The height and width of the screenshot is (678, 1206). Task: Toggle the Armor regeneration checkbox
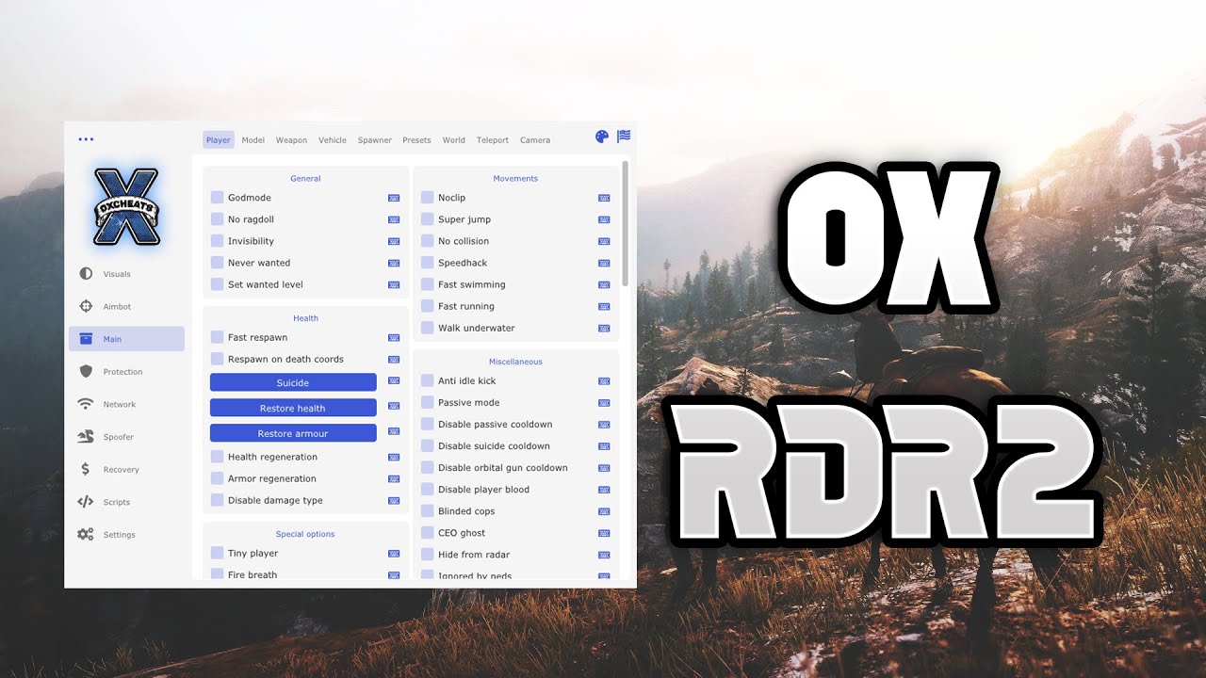coord(217,478)
